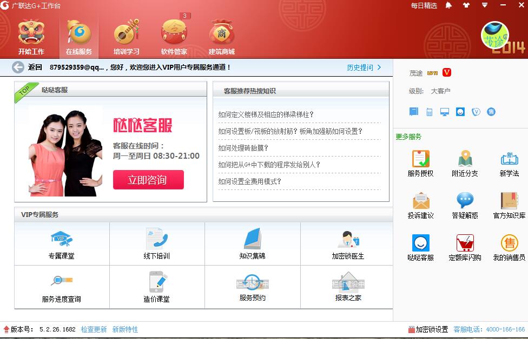This screenshot has width=528, height=339.
Task: Open the 服务进度查询 magnifier service
Action: 62,287
